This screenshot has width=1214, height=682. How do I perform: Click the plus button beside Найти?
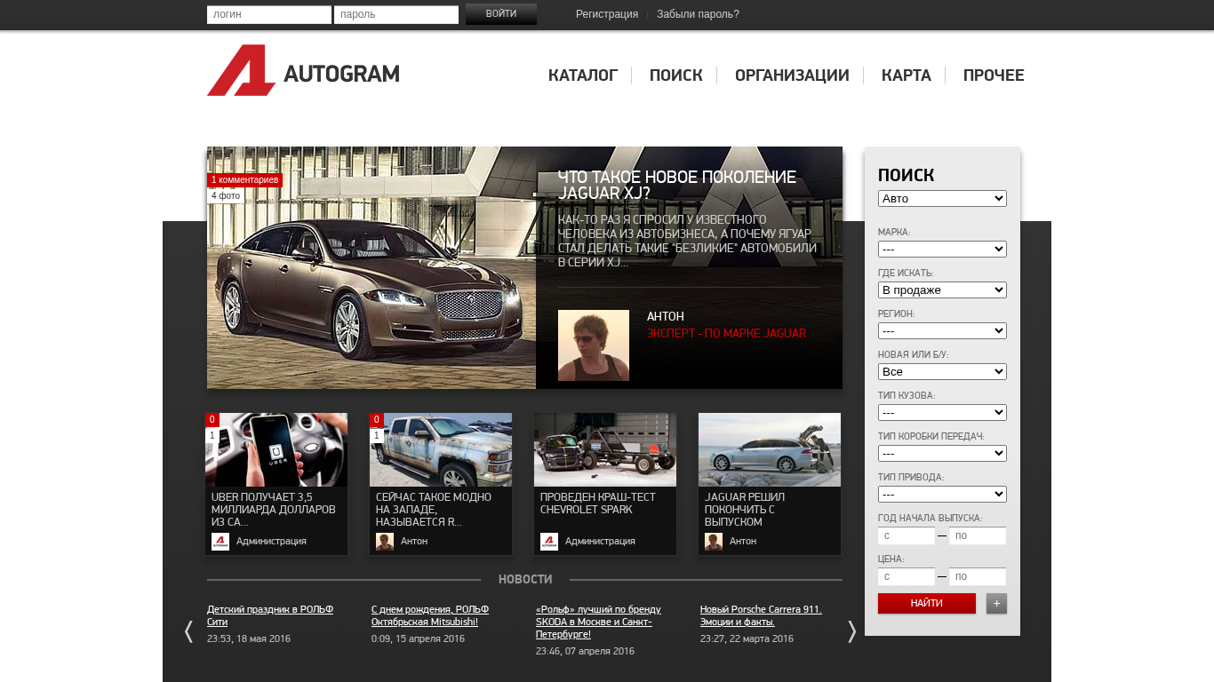coord(996,604)
